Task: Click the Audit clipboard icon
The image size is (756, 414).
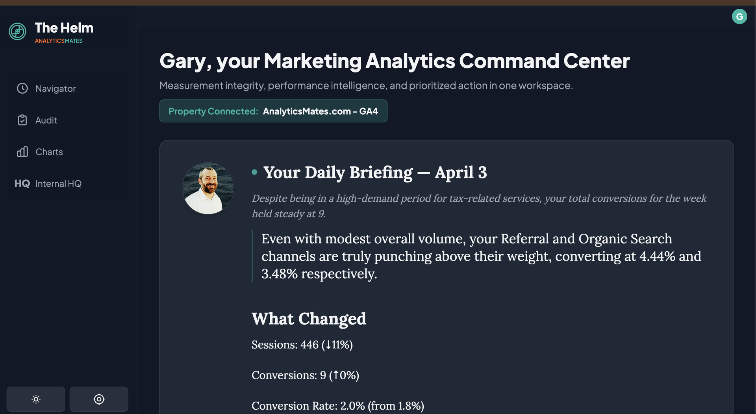Action: [x=22, y=120]
